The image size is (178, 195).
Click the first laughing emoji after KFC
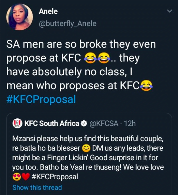pos(90,58)
